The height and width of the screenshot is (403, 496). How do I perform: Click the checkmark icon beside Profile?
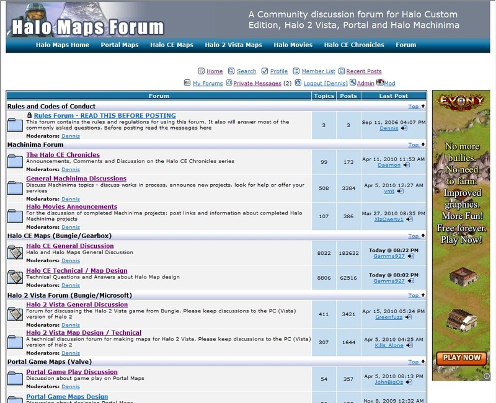(265, 71)
